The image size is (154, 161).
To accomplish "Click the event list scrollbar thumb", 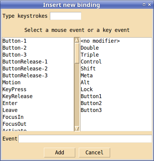I will pyautogui.click(x=77, y=53).
